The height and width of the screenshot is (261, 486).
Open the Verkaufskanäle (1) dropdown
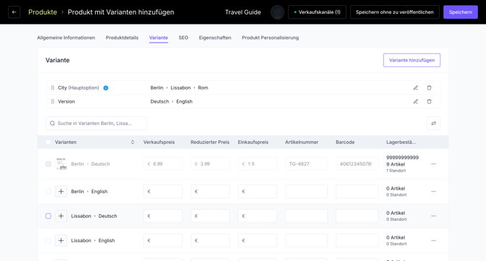coord(317,12)
